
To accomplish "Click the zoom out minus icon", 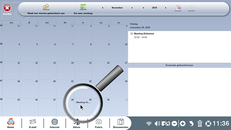I will click(x=174, y=124).
